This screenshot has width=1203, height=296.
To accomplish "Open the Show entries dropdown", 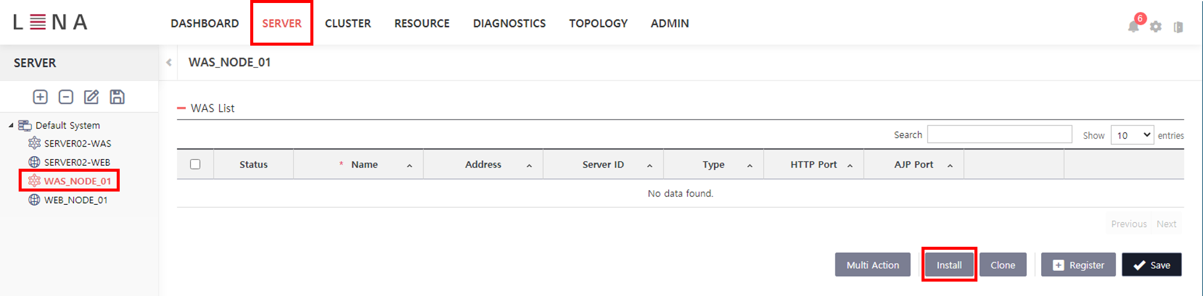I will (x=1131, y=135).
